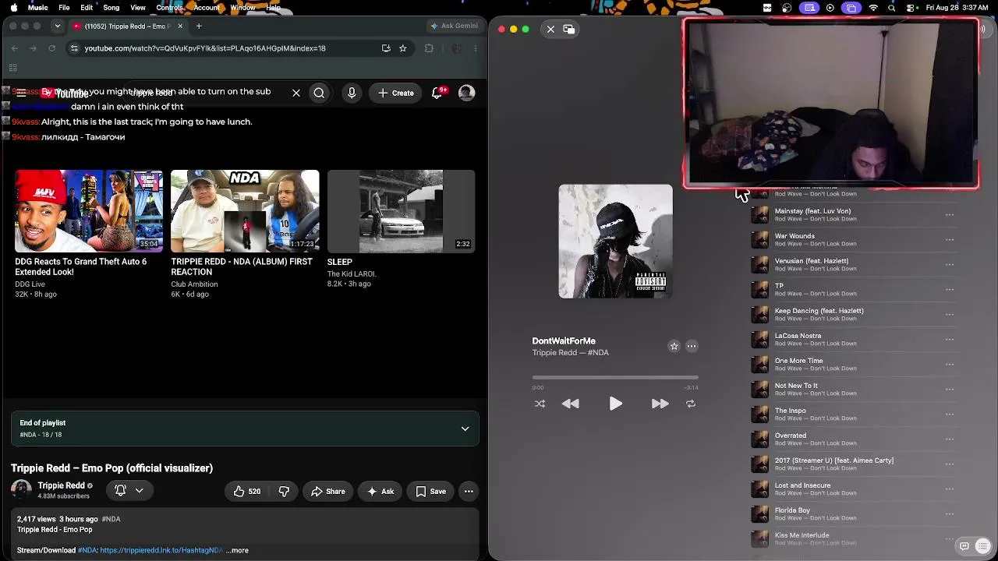Open more actions menu for the video
The image size is (998, 561).
[469, 491]
